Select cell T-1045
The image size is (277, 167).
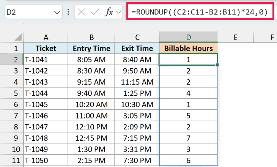tap(46, 104)
